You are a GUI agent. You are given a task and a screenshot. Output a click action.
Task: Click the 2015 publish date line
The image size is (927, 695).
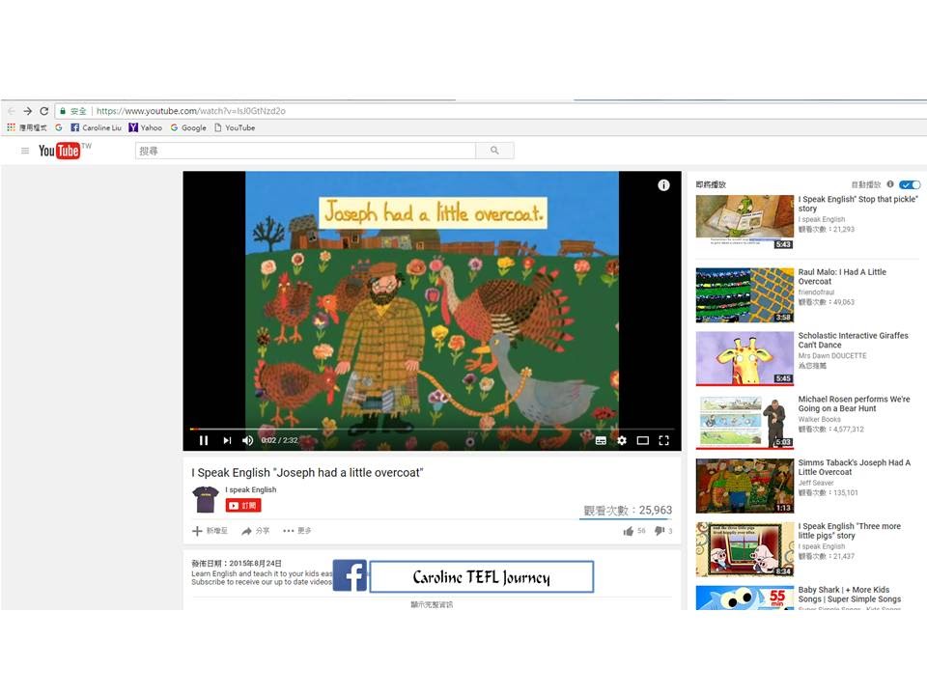237,563
